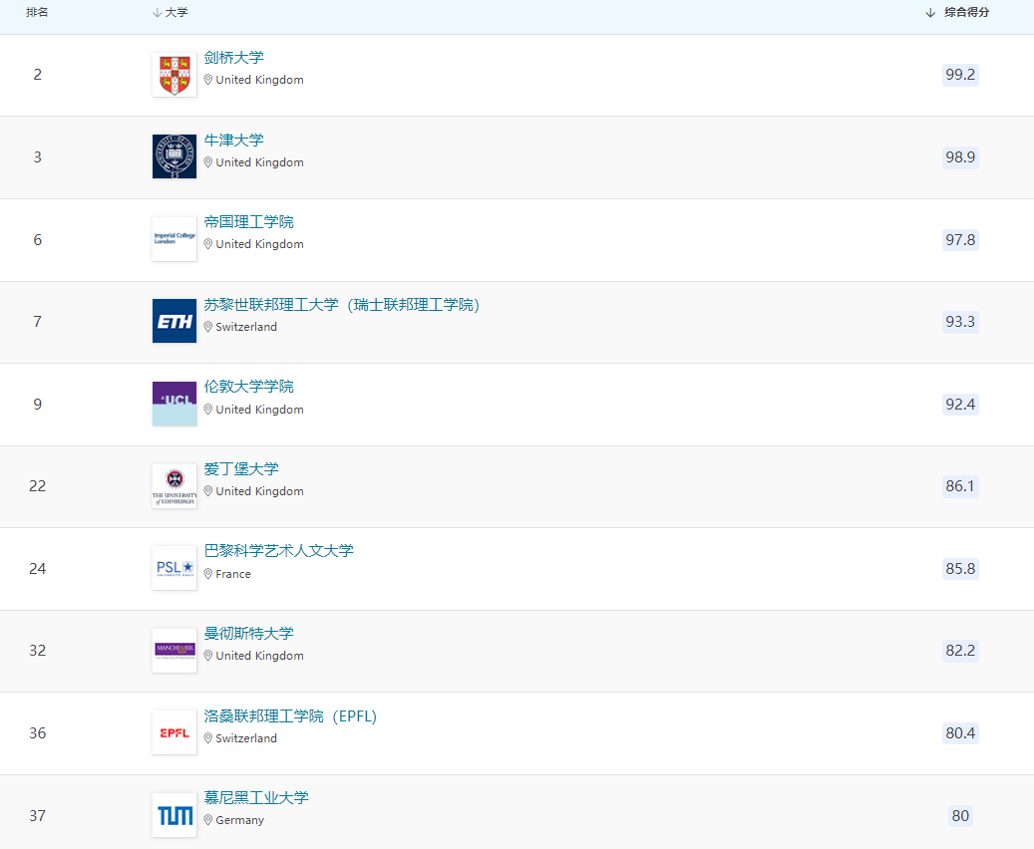Open 巴黎科学艺术人文大学 link
This screenshot has width=1034, height=849.
[x=278, y=550]
